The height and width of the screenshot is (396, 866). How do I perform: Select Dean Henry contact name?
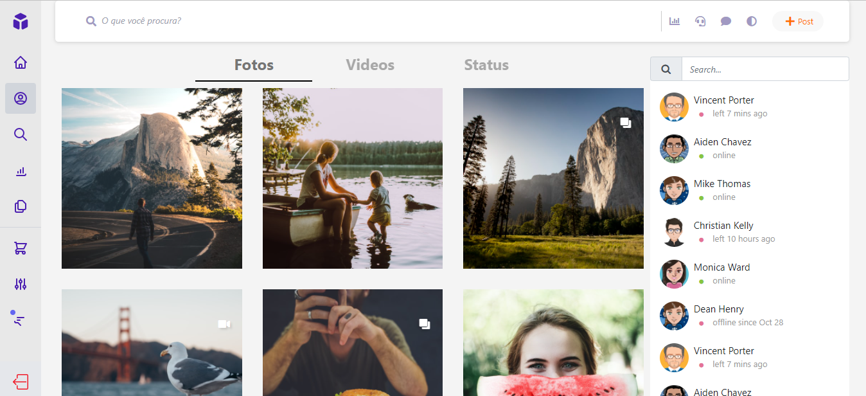pos(719,309)
